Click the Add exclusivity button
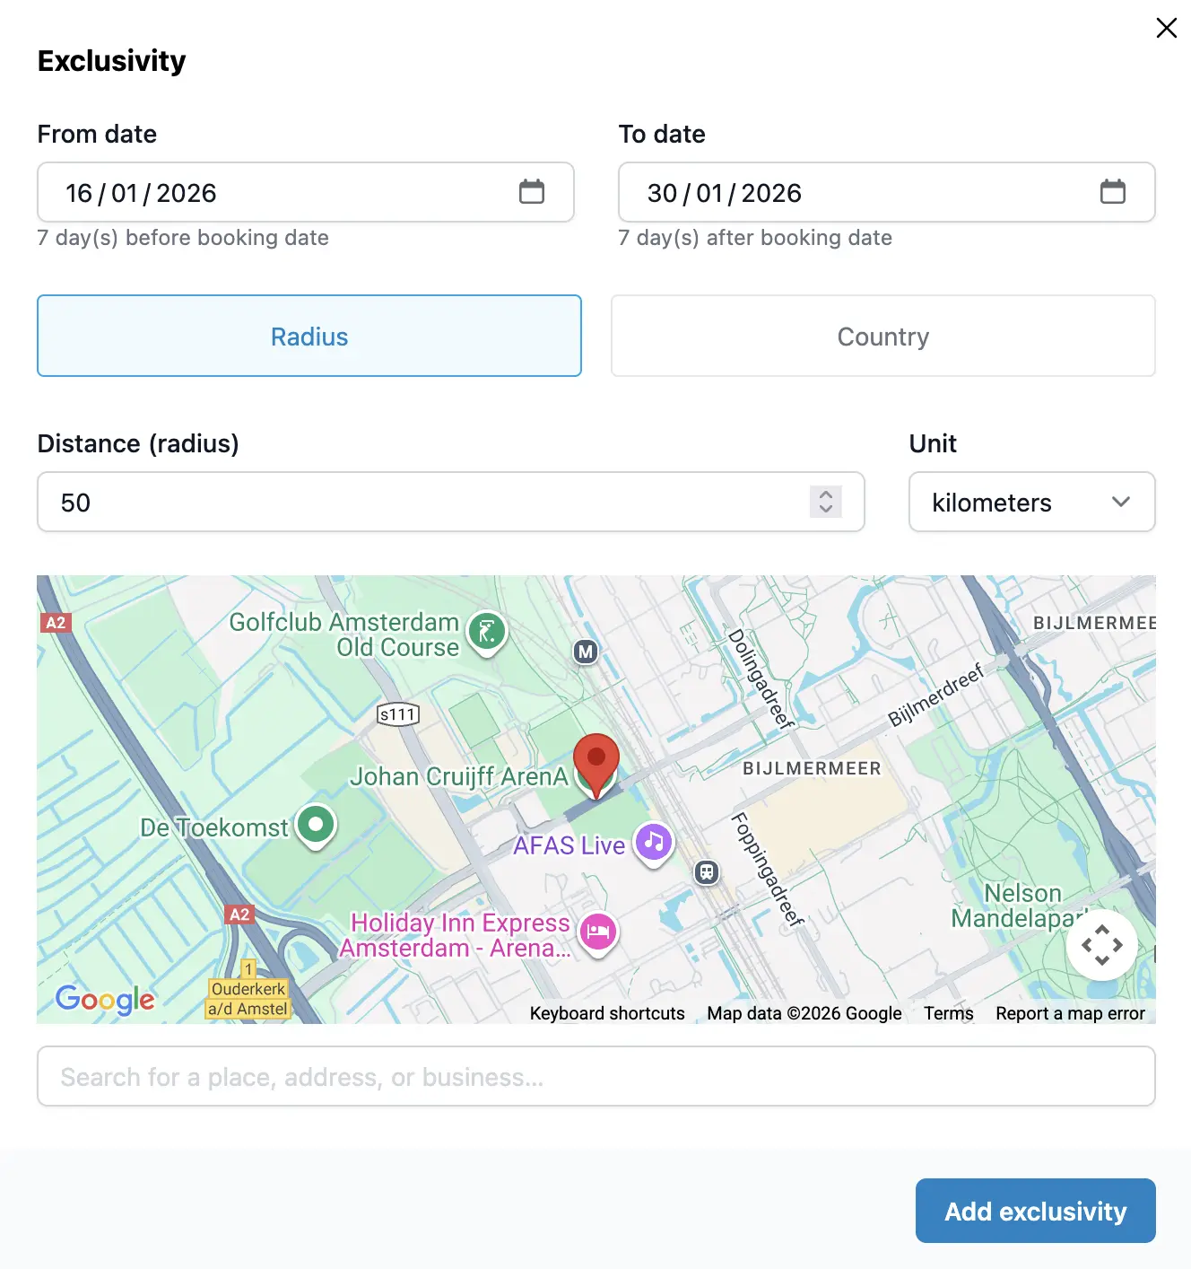The height and width of the screenshot is (1269, 1191). click(x=1035, y=1211)
